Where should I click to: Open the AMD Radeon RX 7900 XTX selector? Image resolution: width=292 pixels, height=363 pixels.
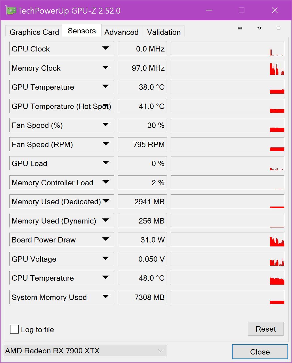coord(85,351)
